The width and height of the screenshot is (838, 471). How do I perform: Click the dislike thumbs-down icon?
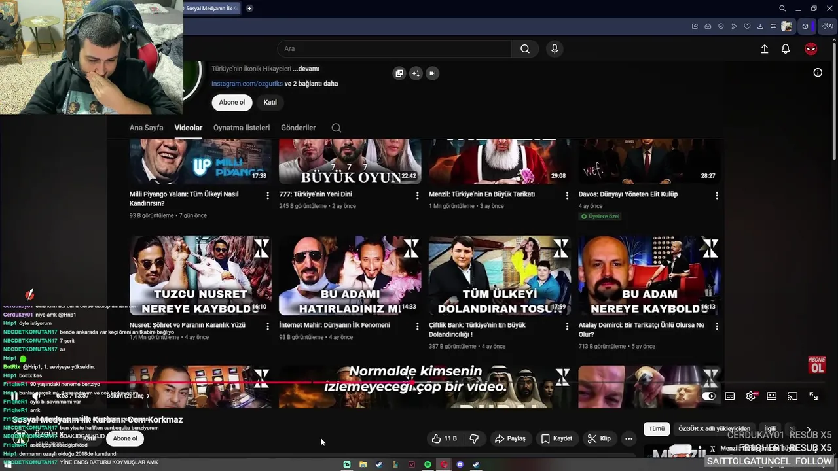[474, 438]
